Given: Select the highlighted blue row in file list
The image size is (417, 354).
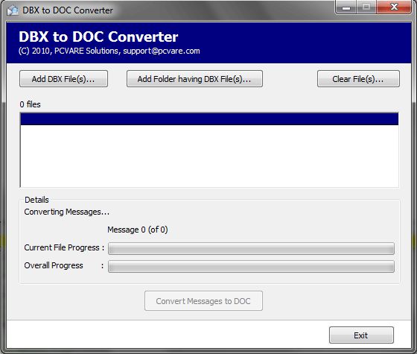Looking at the screenshot, I should pos(209,119).
